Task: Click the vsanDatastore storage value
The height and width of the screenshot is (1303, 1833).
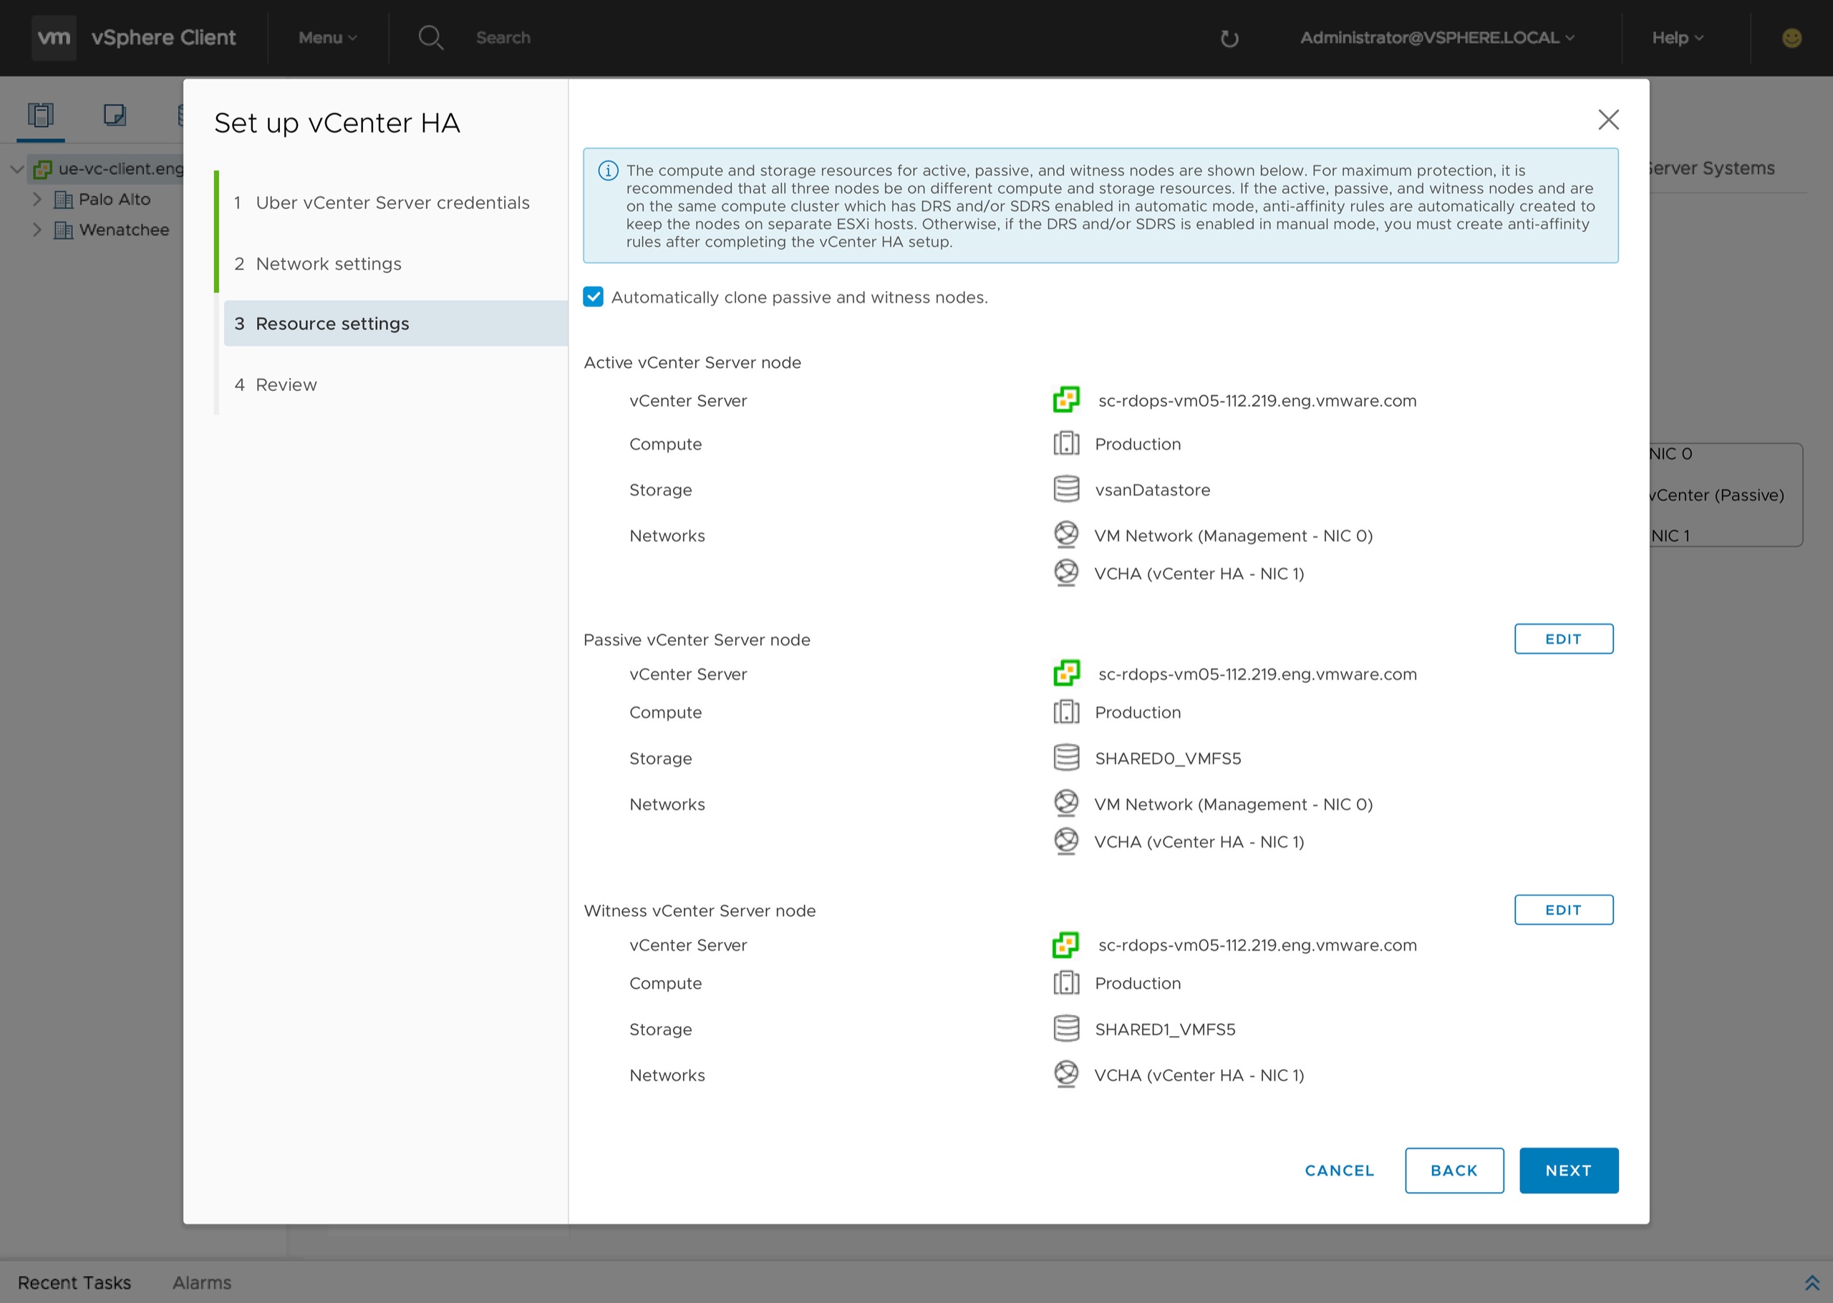Action: [1152, 490]
